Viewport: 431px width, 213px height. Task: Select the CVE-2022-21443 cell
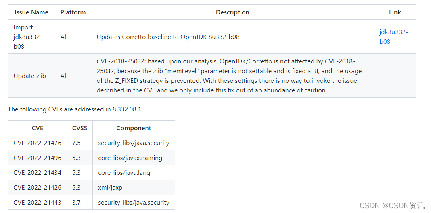38,202
